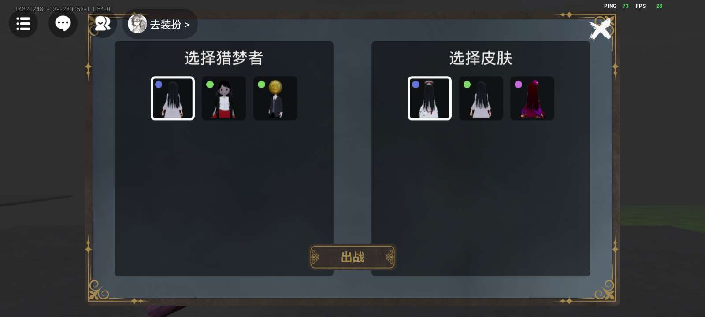Screen dimensions: 705x317
Task: Select the red-skirt girl hunter
Action: [224, 98]
